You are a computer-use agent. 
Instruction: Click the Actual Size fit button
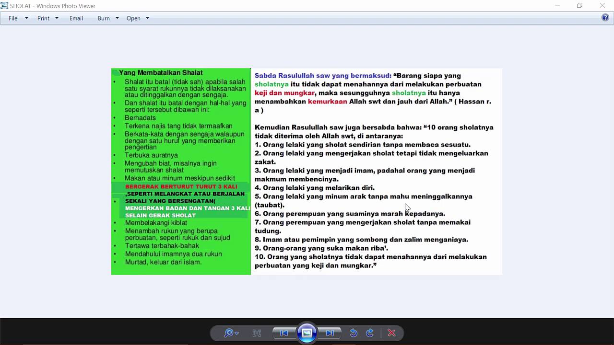[257, 333]
